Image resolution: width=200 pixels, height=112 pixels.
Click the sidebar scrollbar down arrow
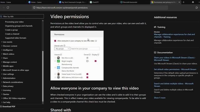tap(43, 103)
